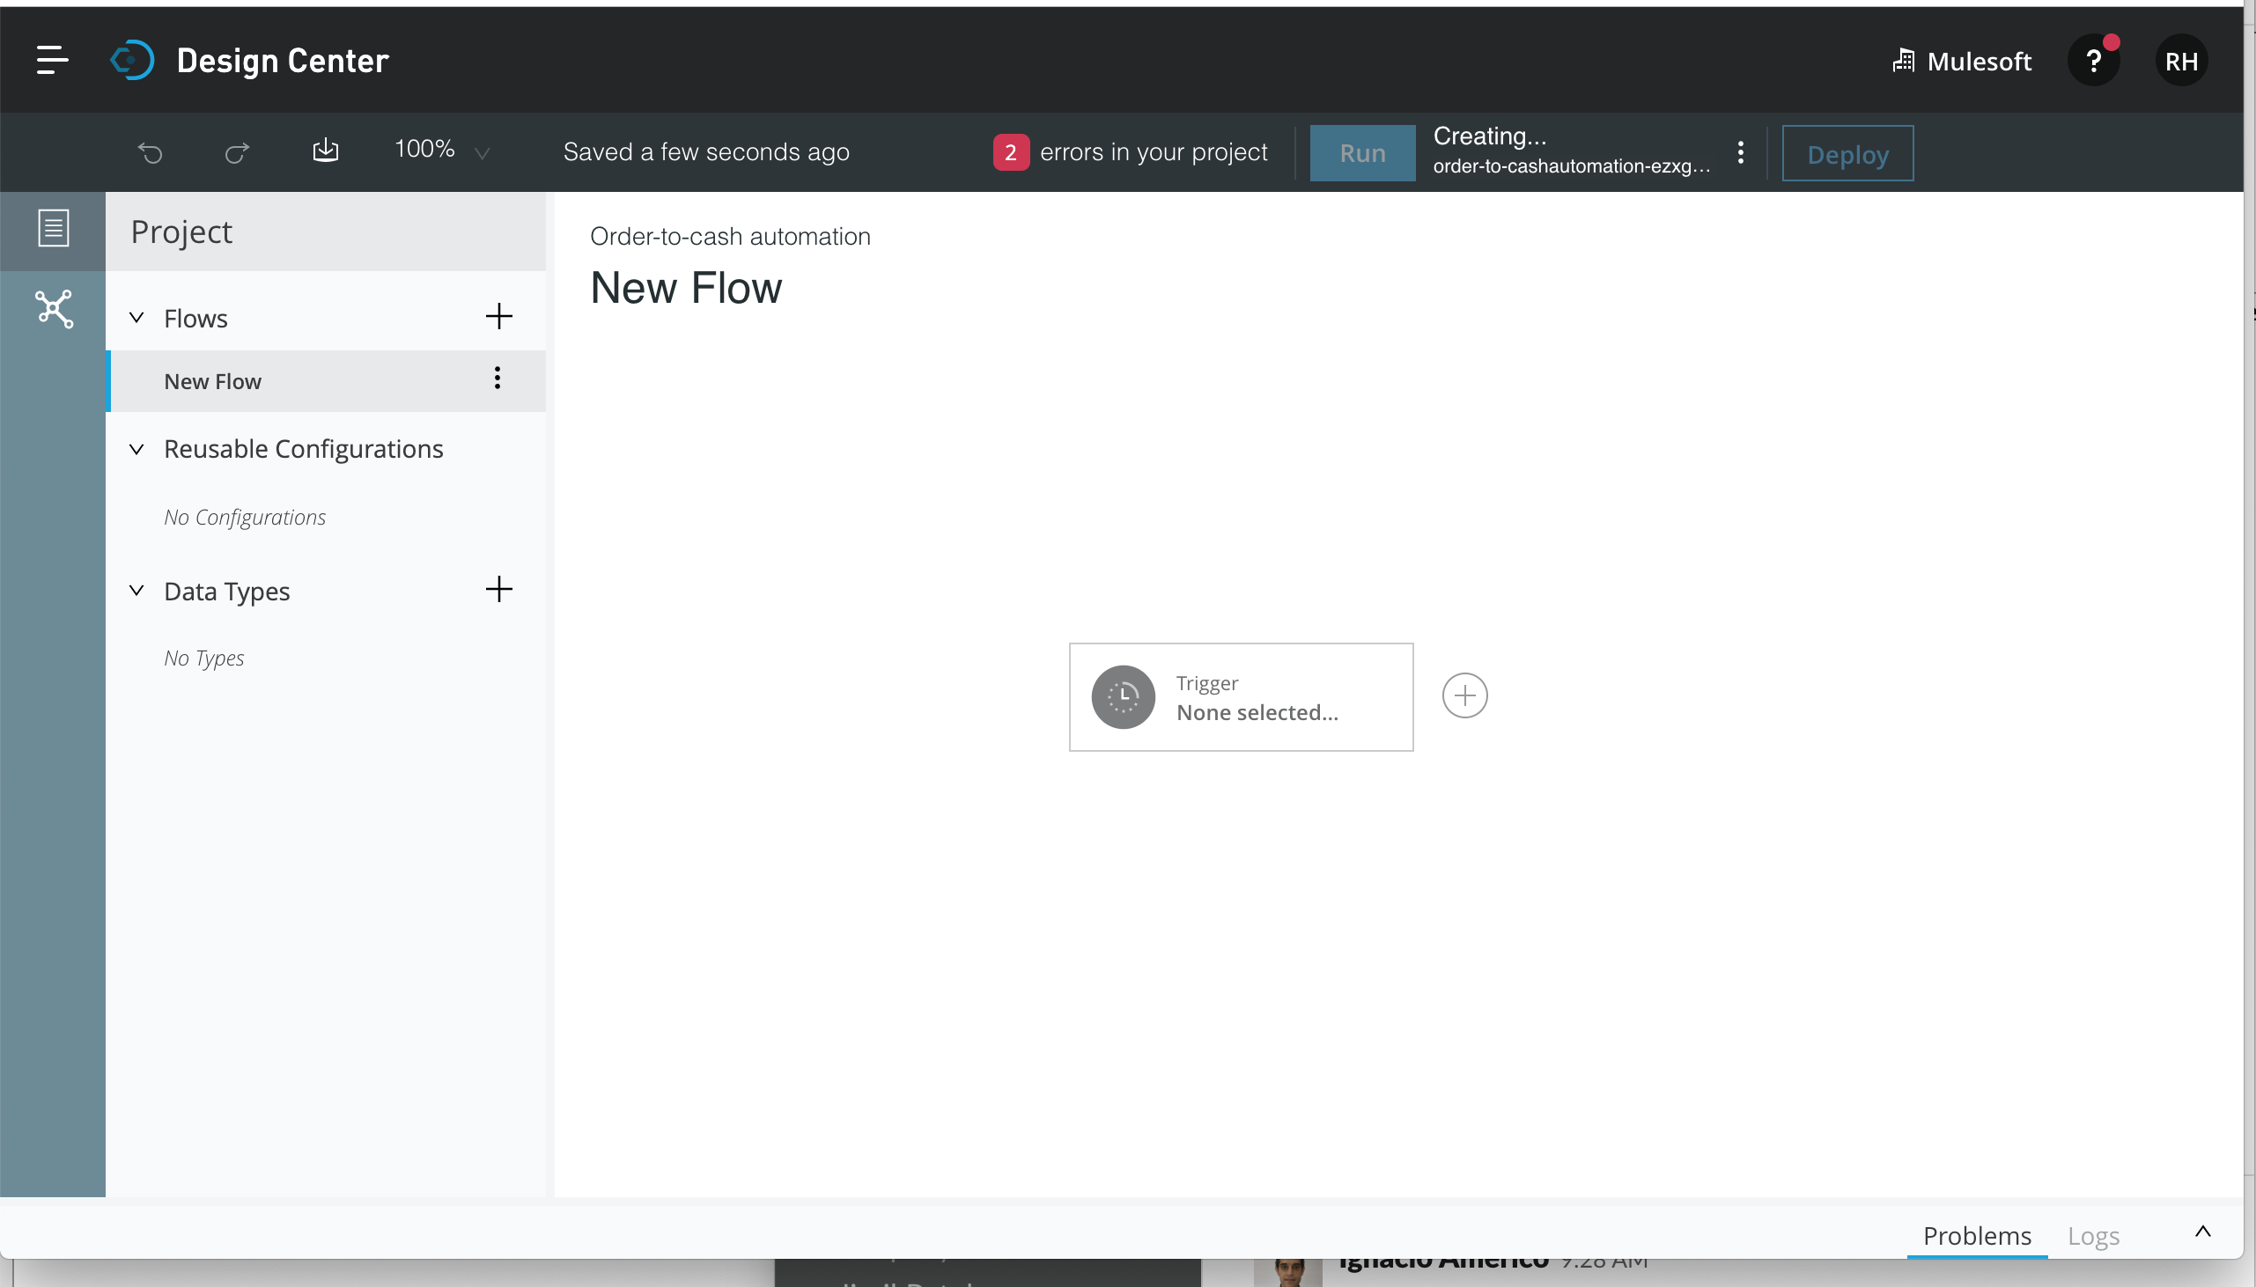This screenshot has width=2256, height=1287.
Task: Collapse the Flows section
Action: pyautogui.click(x=137, y=317)
